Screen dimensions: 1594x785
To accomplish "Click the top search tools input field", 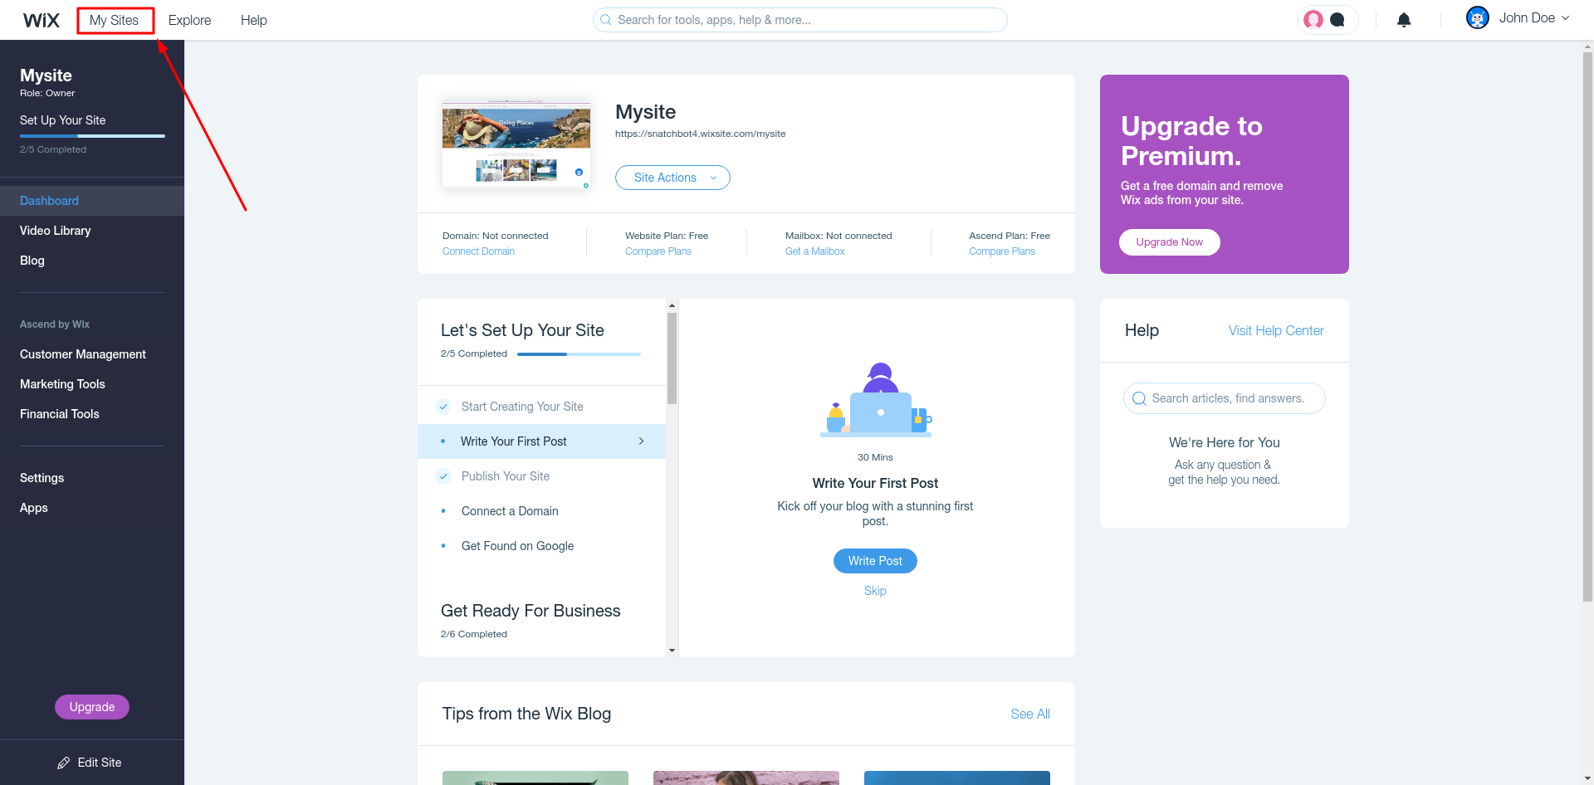I will 800,20.
